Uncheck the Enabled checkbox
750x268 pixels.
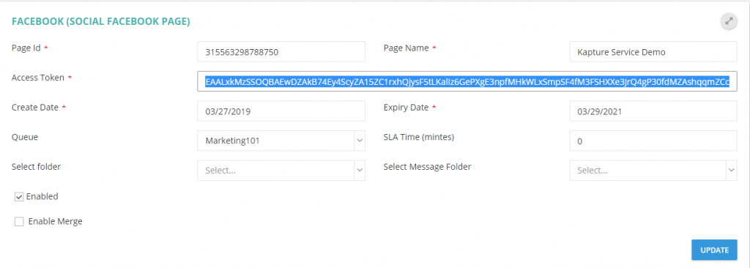pyautogui.click(x=19, y=197)
